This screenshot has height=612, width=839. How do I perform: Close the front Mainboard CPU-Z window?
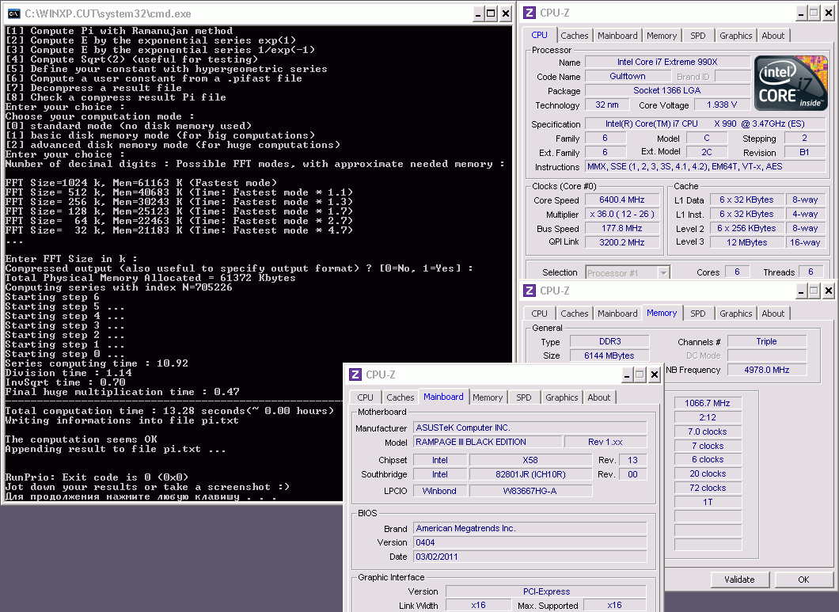coord(654,374)
